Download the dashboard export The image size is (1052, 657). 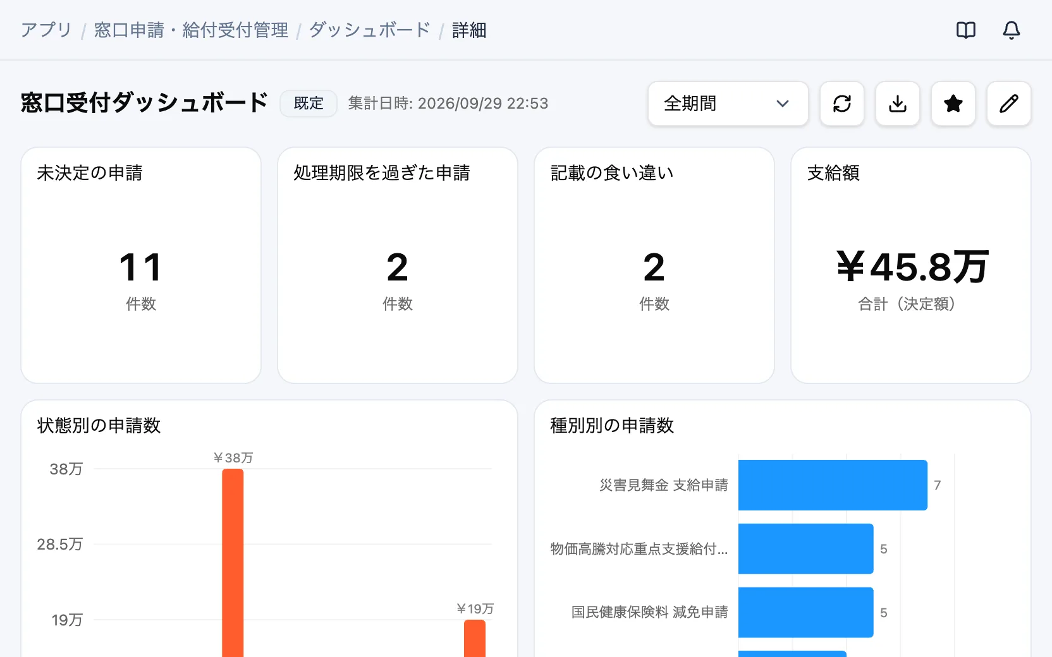(898, 104)
